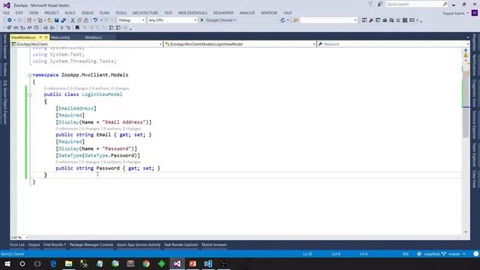Open the RESHARPER menu

pyautogui.click(x=223, y=13)
